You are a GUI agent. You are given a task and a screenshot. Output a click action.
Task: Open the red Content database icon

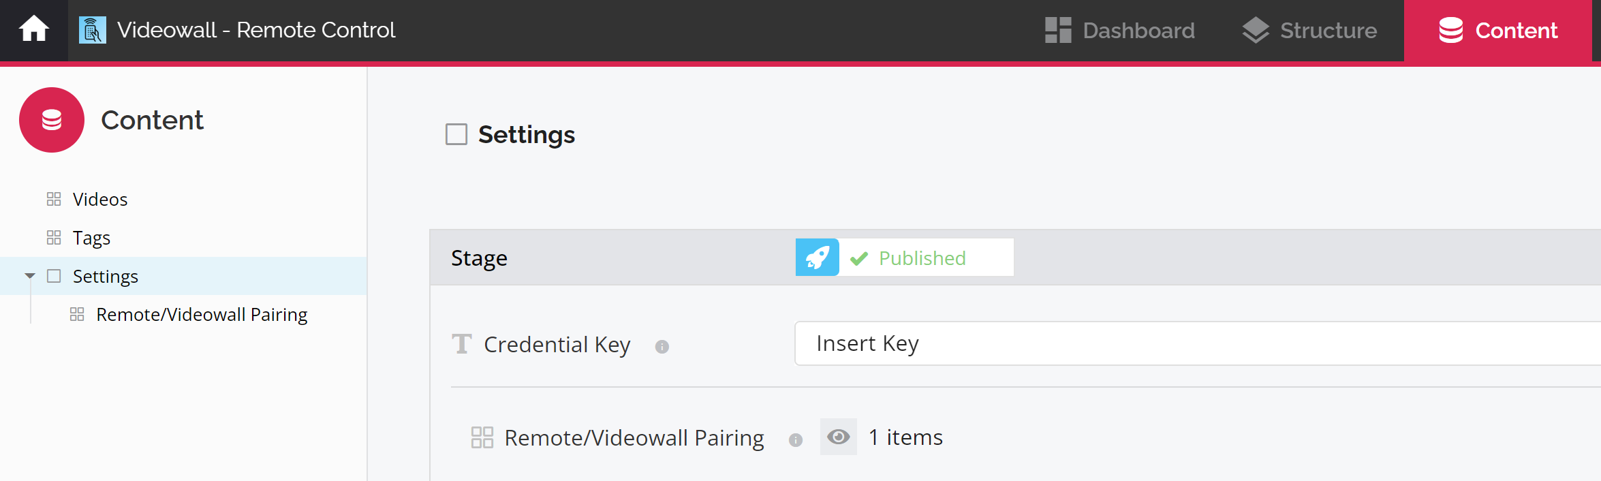52,120
